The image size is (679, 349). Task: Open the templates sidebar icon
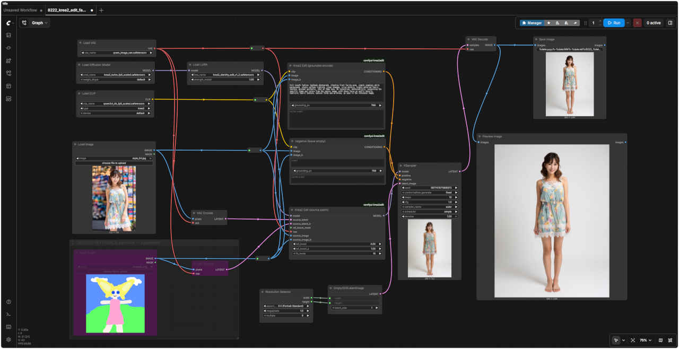pos(8,86)
